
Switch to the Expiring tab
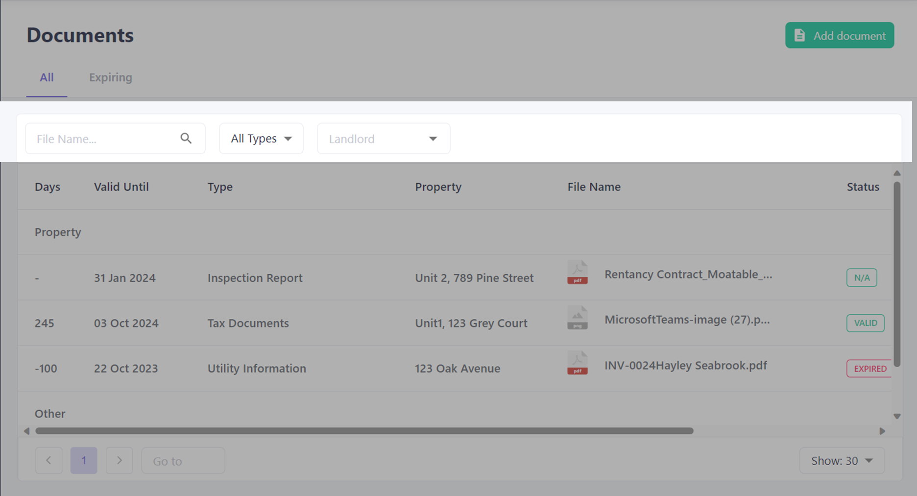pos(110,77)
